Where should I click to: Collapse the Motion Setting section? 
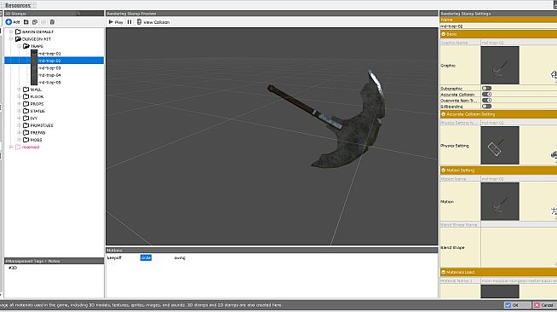tap(444, 170)
